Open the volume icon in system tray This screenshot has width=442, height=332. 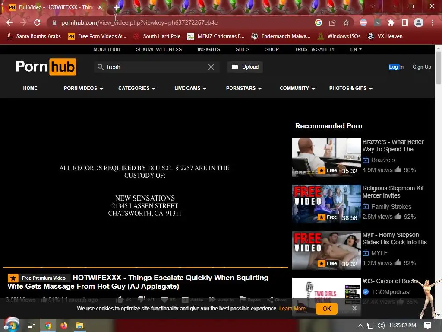click(x=381, y=326)
